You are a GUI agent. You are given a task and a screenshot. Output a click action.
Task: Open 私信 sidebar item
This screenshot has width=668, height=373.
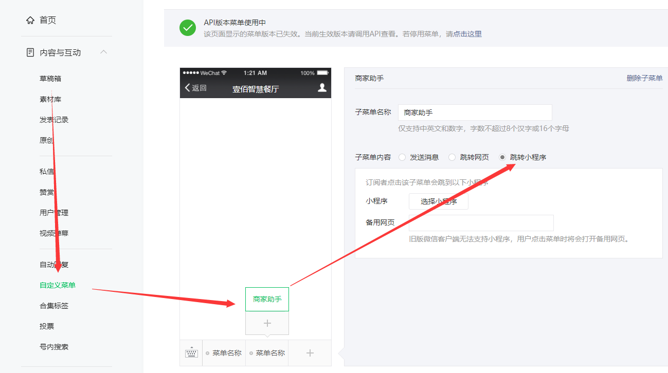(x=47, y=172)
